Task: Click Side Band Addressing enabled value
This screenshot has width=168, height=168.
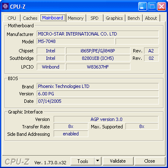Action: click(x=71, y=134)
